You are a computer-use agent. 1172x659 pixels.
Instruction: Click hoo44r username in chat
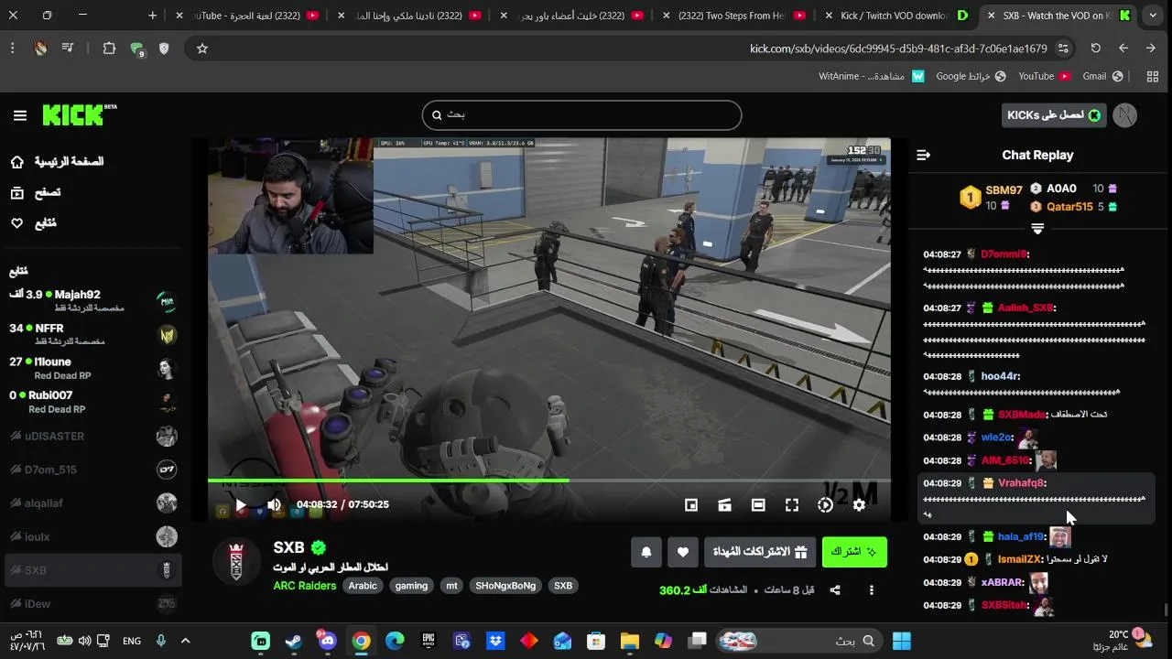1000,376
